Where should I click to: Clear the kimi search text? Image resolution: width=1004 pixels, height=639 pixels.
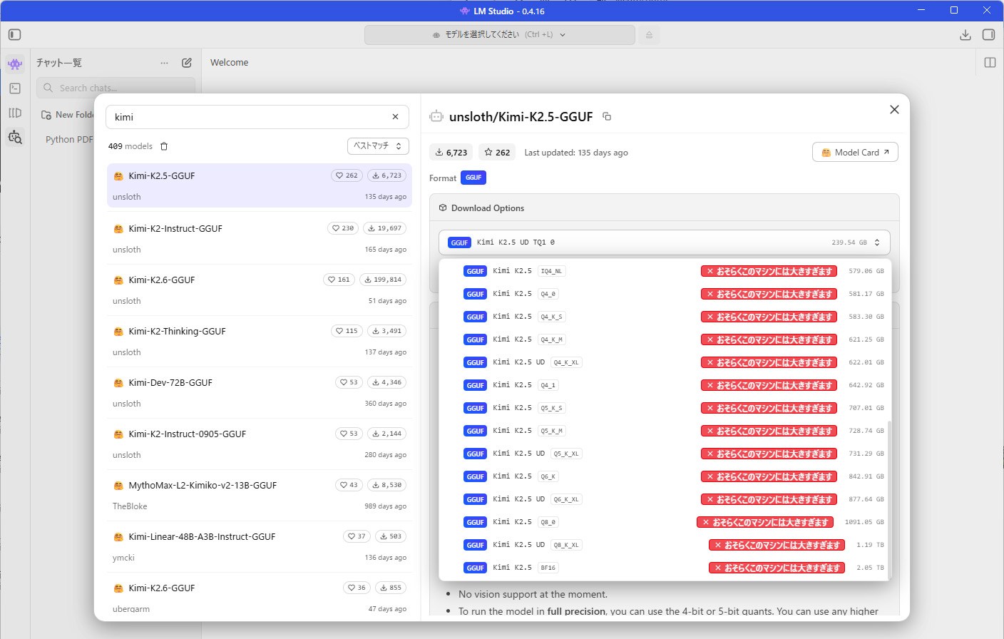coord(395,117)
